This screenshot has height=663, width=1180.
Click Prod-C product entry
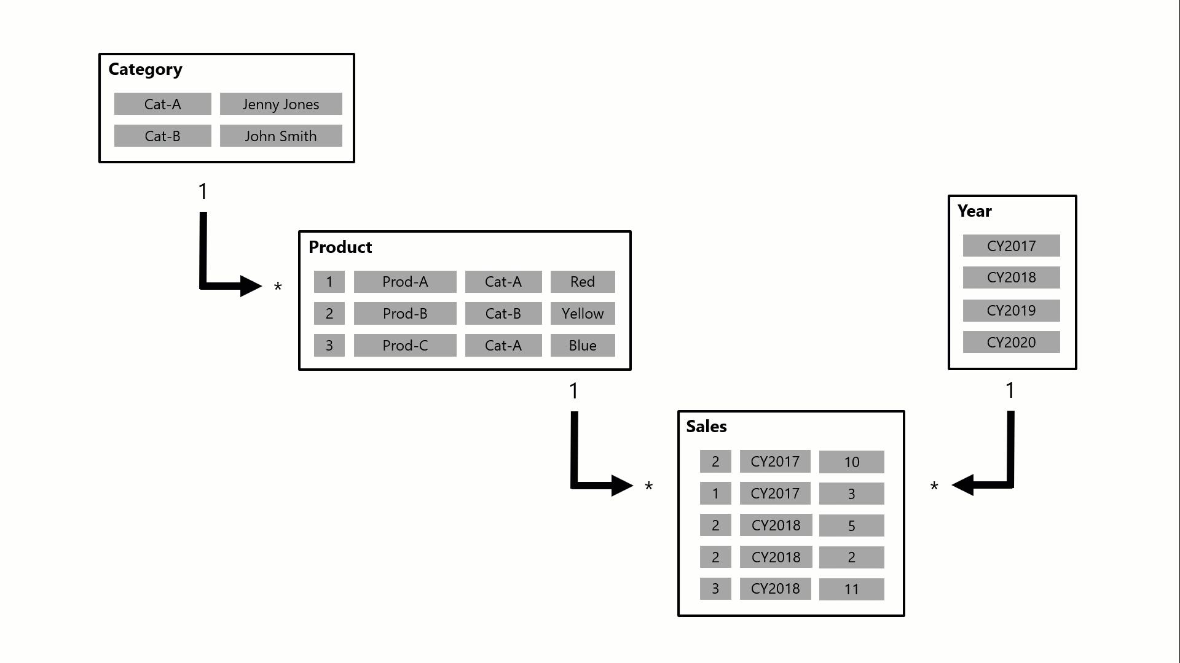point(404,346)
